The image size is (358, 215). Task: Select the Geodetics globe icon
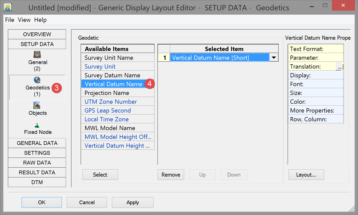click(x=37, y=80)
